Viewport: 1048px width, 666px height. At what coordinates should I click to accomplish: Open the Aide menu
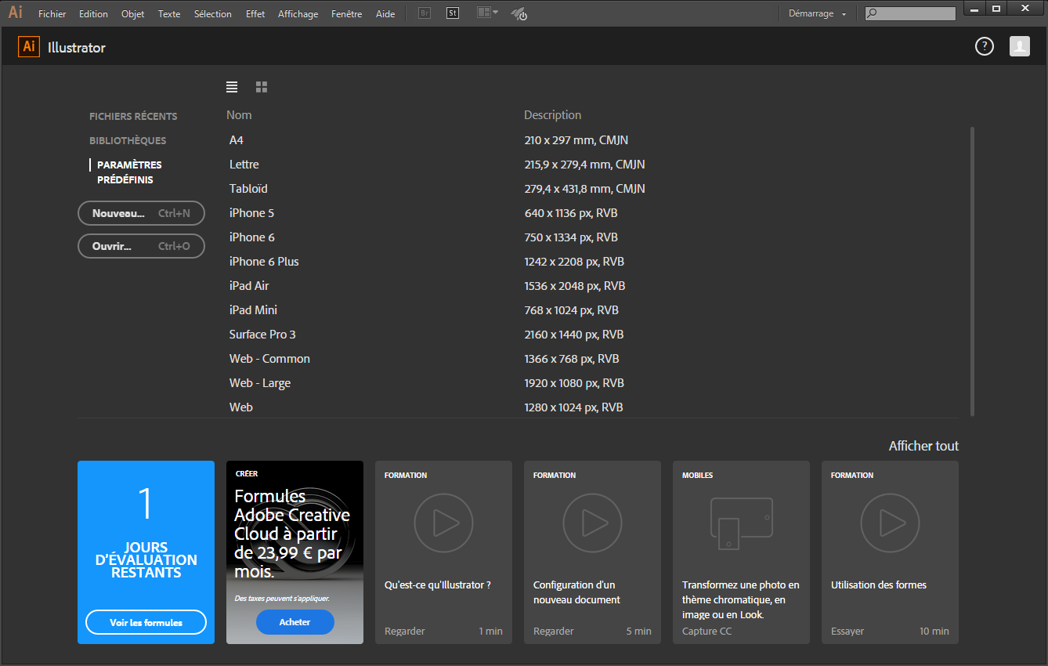click(385, 14)
